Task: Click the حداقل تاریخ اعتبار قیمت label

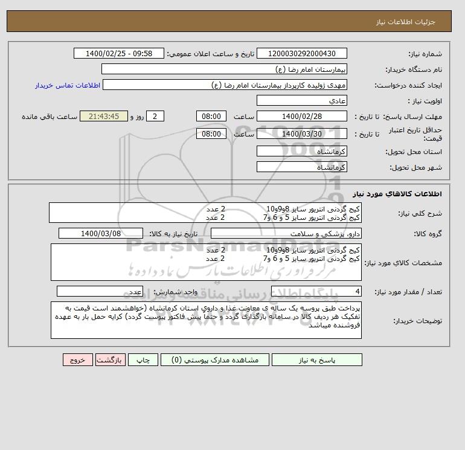Action: 415,134
